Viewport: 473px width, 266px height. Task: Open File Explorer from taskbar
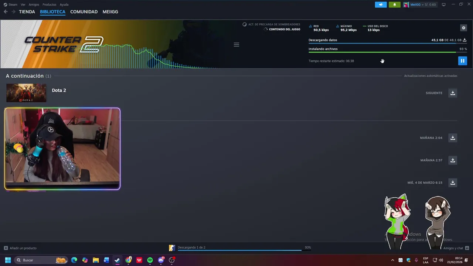coord(96,260)
